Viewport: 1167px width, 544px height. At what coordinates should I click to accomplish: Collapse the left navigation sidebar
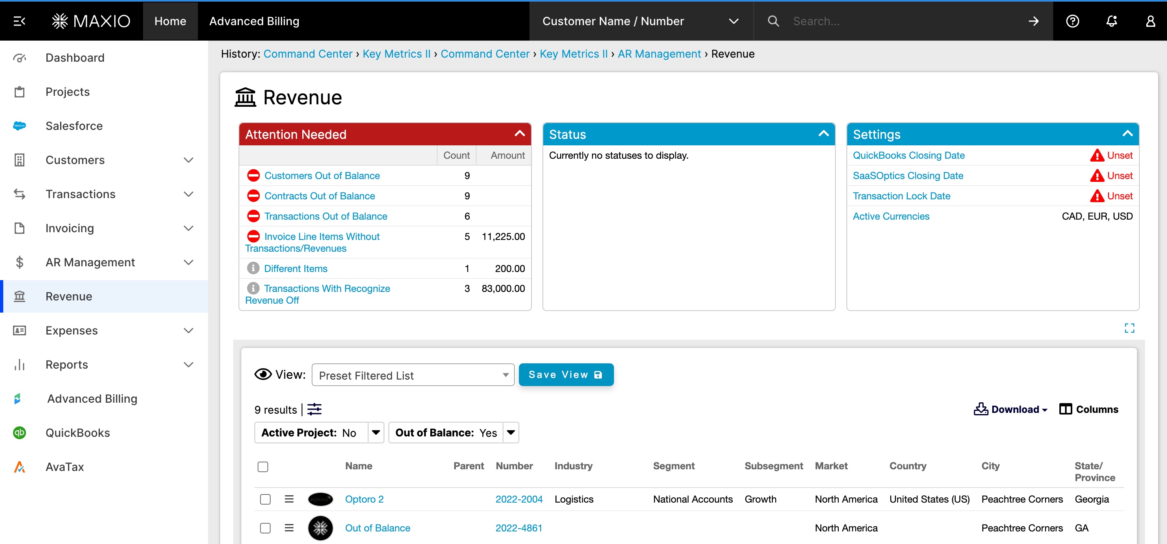coord(19,21)
